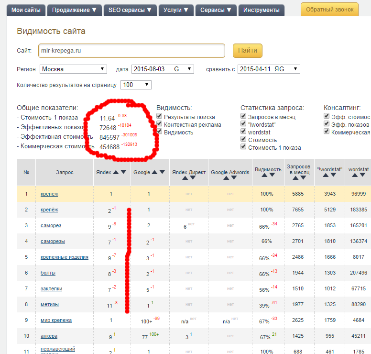The height and width of the screenshot is (354, 371).
Task: Expand results per page dropdown
Action: (x=136, y=85)
